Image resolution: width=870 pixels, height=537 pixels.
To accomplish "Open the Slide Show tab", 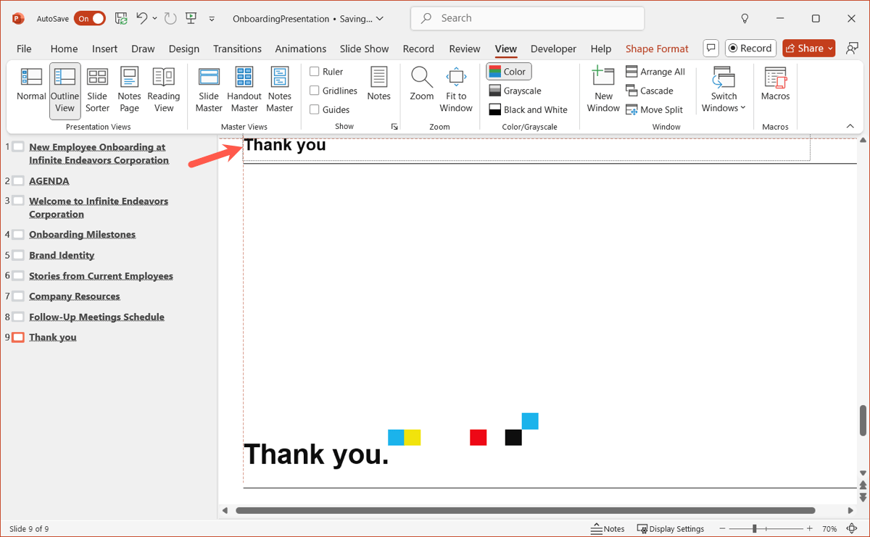I will (x=364, y=49).
